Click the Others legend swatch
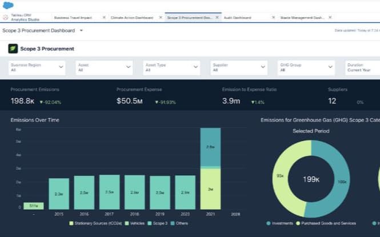 (173, 223)
